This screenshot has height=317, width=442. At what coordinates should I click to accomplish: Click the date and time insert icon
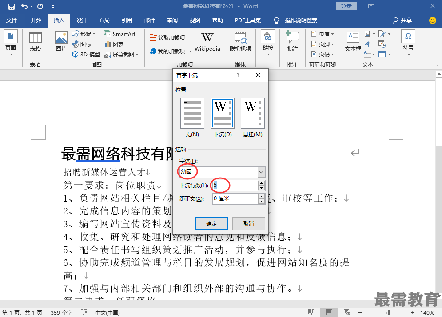[x=382, y=44]
